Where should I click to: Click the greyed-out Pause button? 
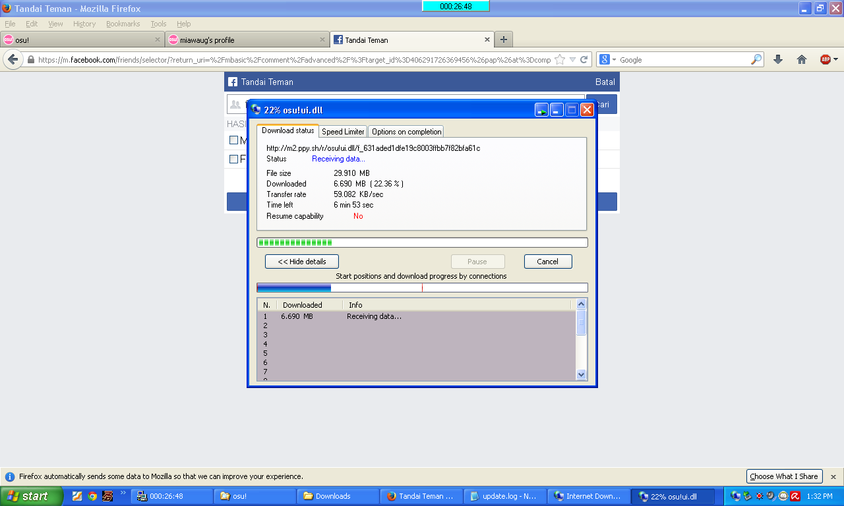pyautogui.click(x=477, y=262)
